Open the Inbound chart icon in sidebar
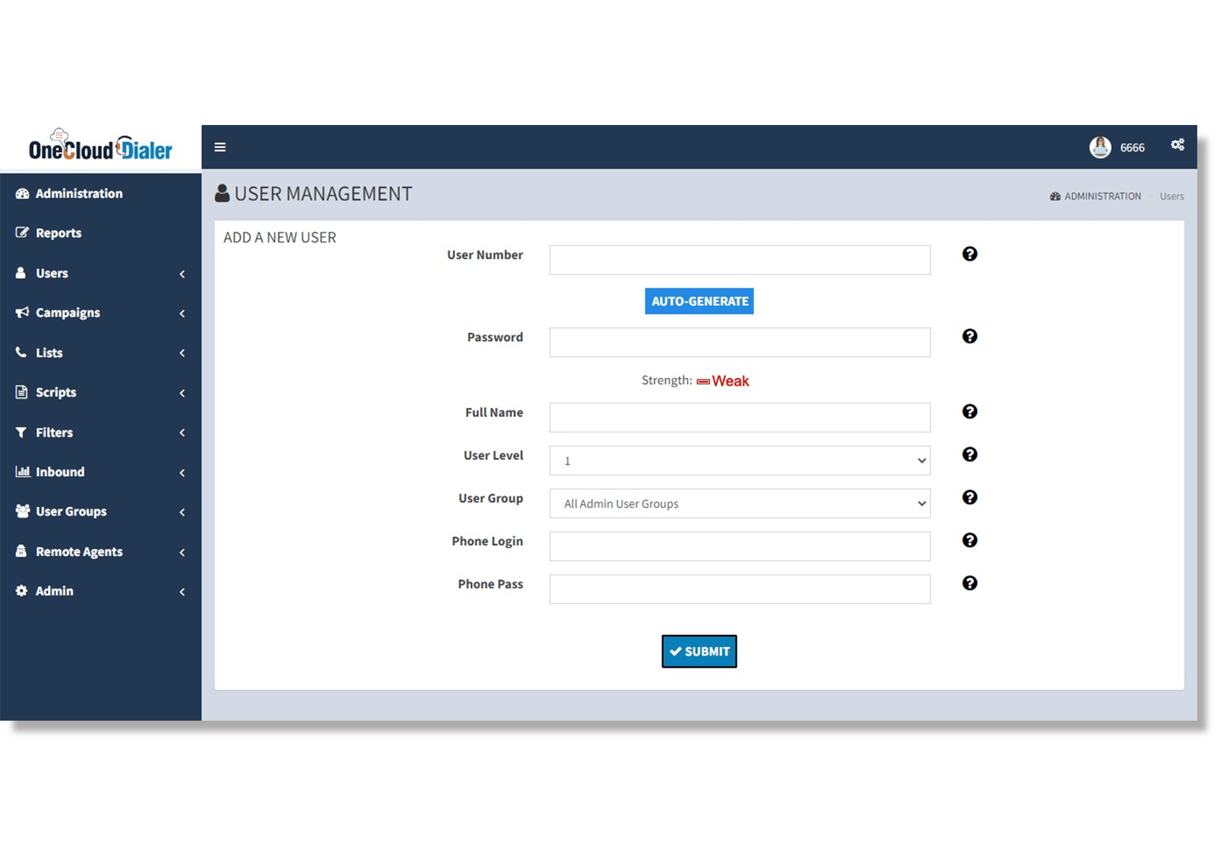 (22, 472)
